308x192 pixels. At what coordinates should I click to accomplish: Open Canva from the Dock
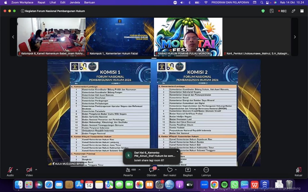(x=244, y=184)
